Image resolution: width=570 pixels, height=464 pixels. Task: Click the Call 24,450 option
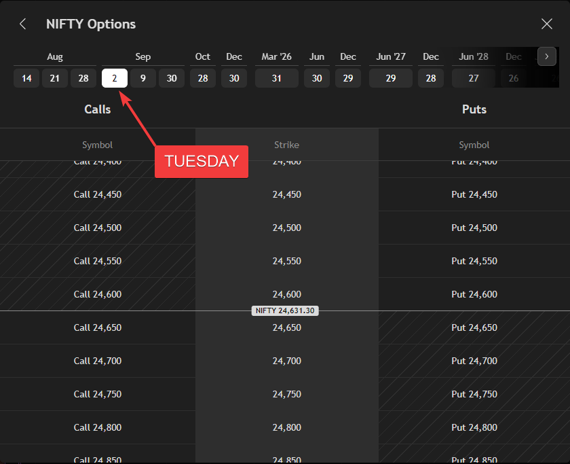click(x=98, y=194)
